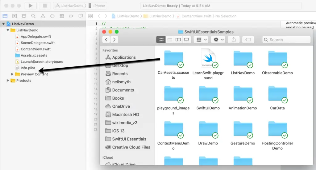316x170 pixels.
Task: Open SwiftUI Essentials in Finder sidebar
Action: tap(126, 139)
